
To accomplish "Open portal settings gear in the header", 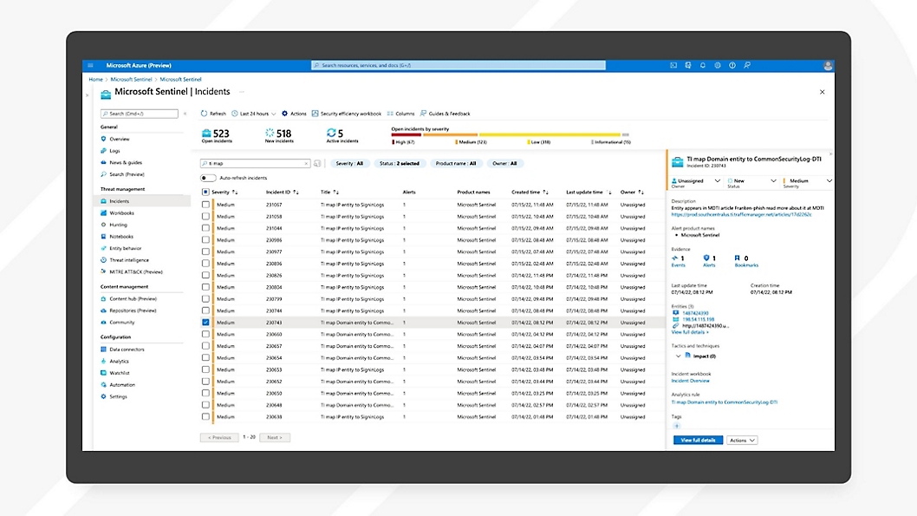I will click(717, 65).
